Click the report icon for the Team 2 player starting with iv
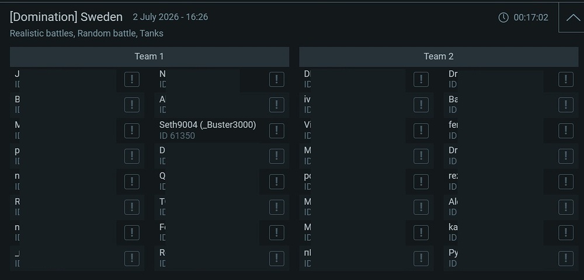The image size is (584, 280). point(421,105)
